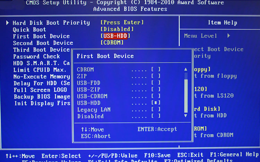
Task: Click the Move hint in popup
Action: coord(93,130)
